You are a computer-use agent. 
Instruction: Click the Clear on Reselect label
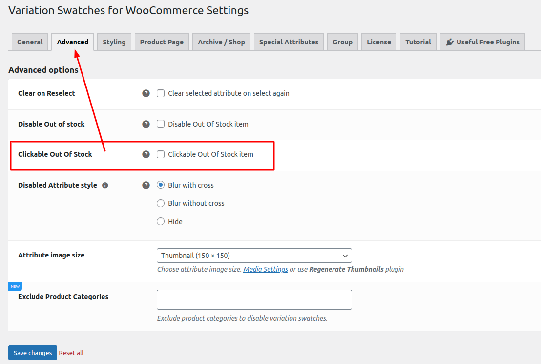click(46, 93)
